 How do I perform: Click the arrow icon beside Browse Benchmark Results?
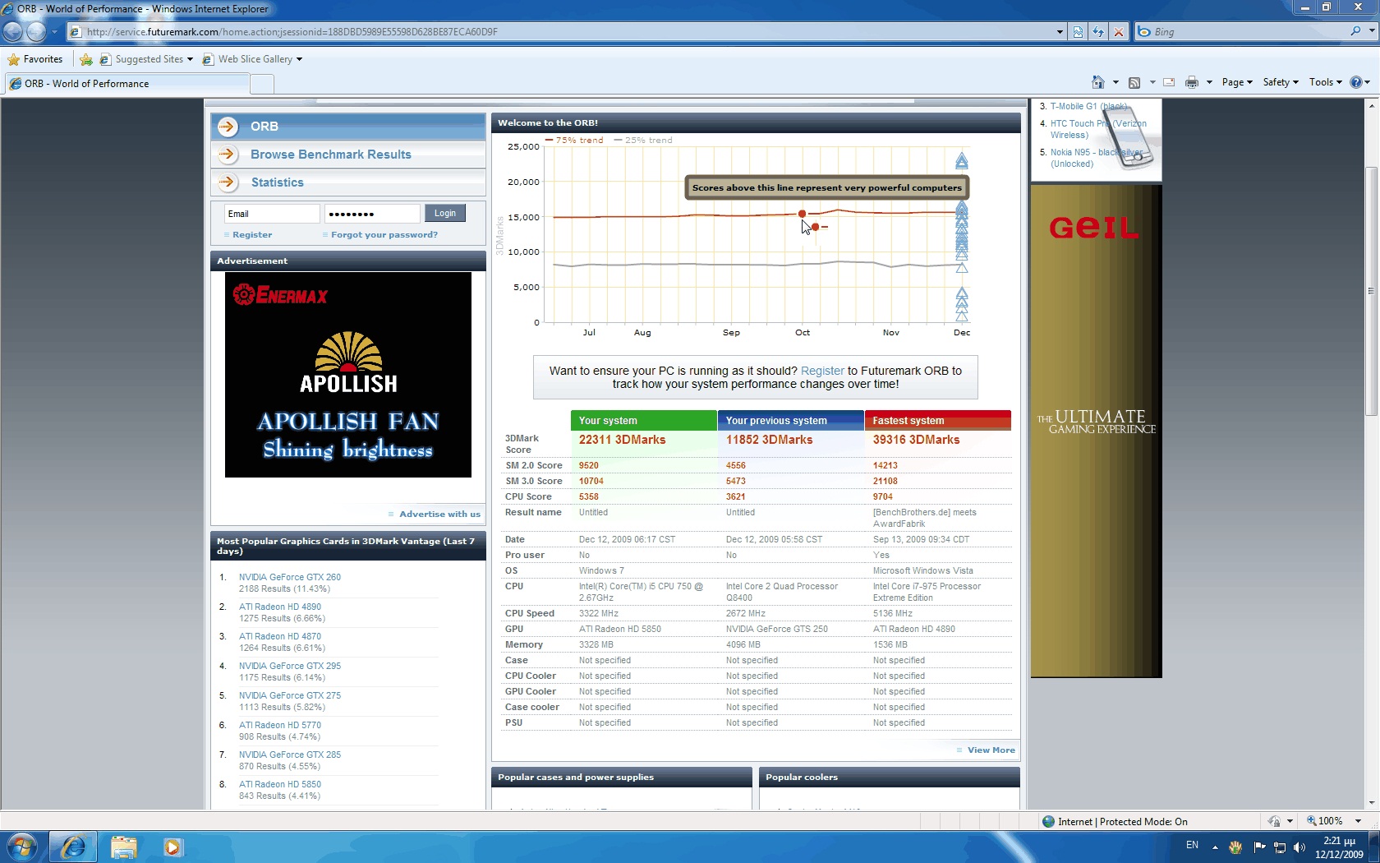(228, 155)
